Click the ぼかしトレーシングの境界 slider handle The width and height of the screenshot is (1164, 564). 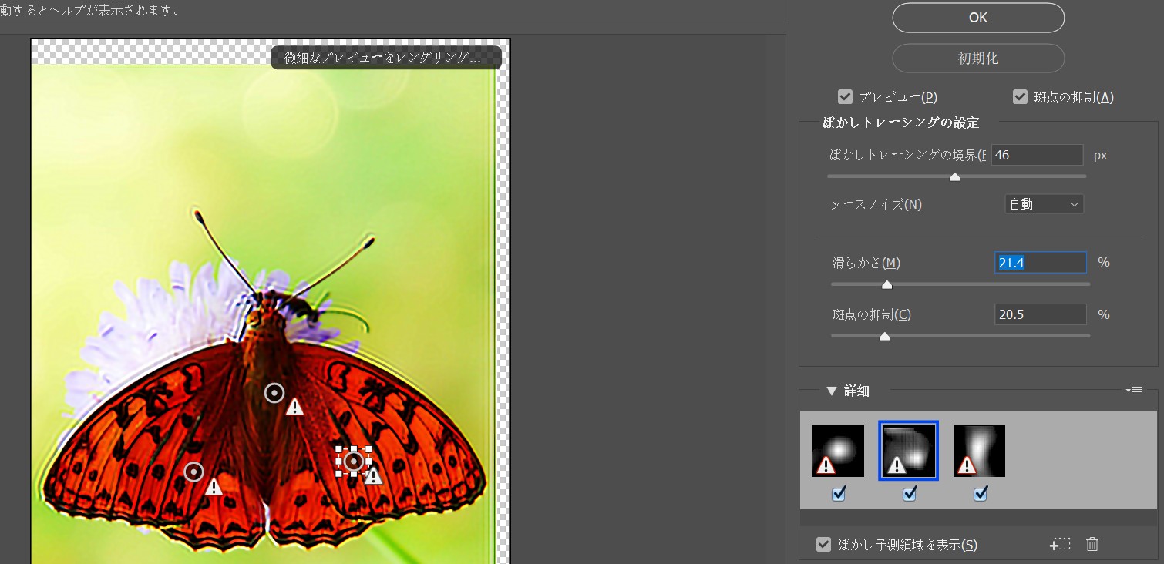954,177
